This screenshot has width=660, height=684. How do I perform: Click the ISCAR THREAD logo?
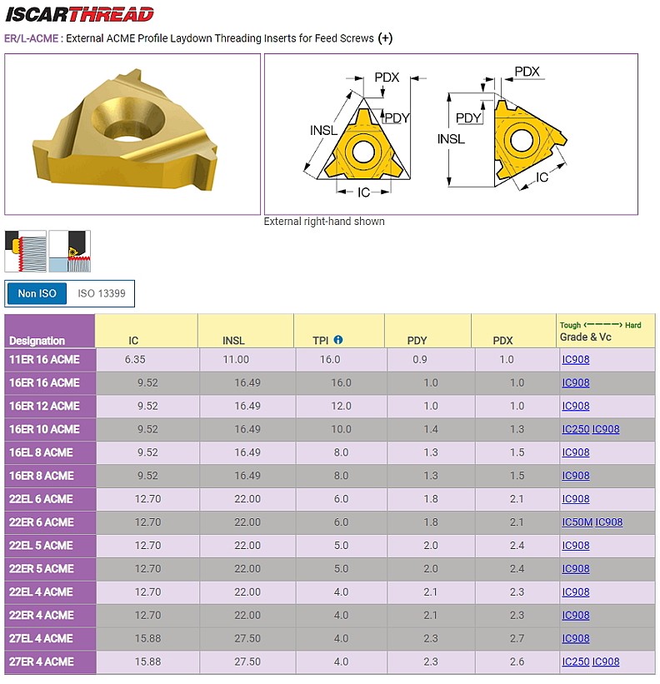tap(79, 14)
